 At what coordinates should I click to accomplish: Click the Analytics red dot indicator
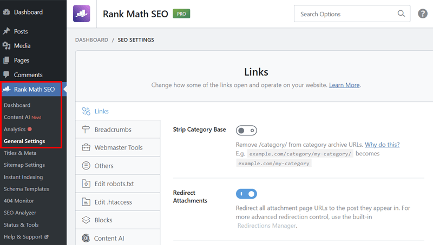click(30, 129)
